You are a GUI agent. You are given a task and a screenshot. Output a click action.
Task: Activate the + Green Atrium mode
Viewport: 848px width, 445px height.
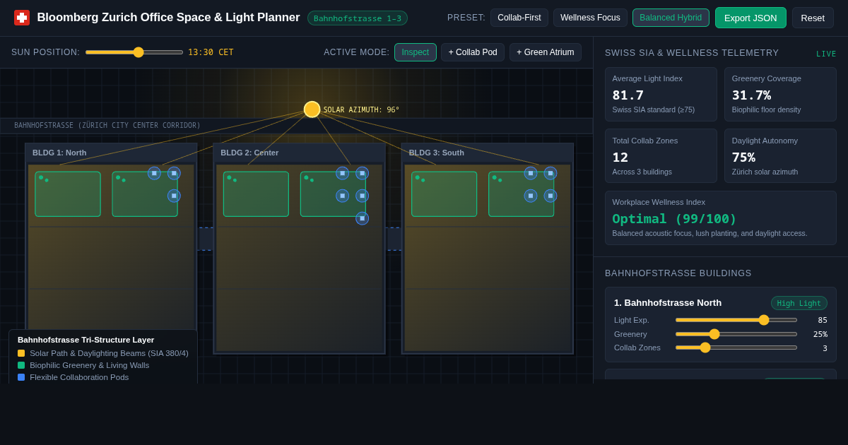tap(546, 52)
